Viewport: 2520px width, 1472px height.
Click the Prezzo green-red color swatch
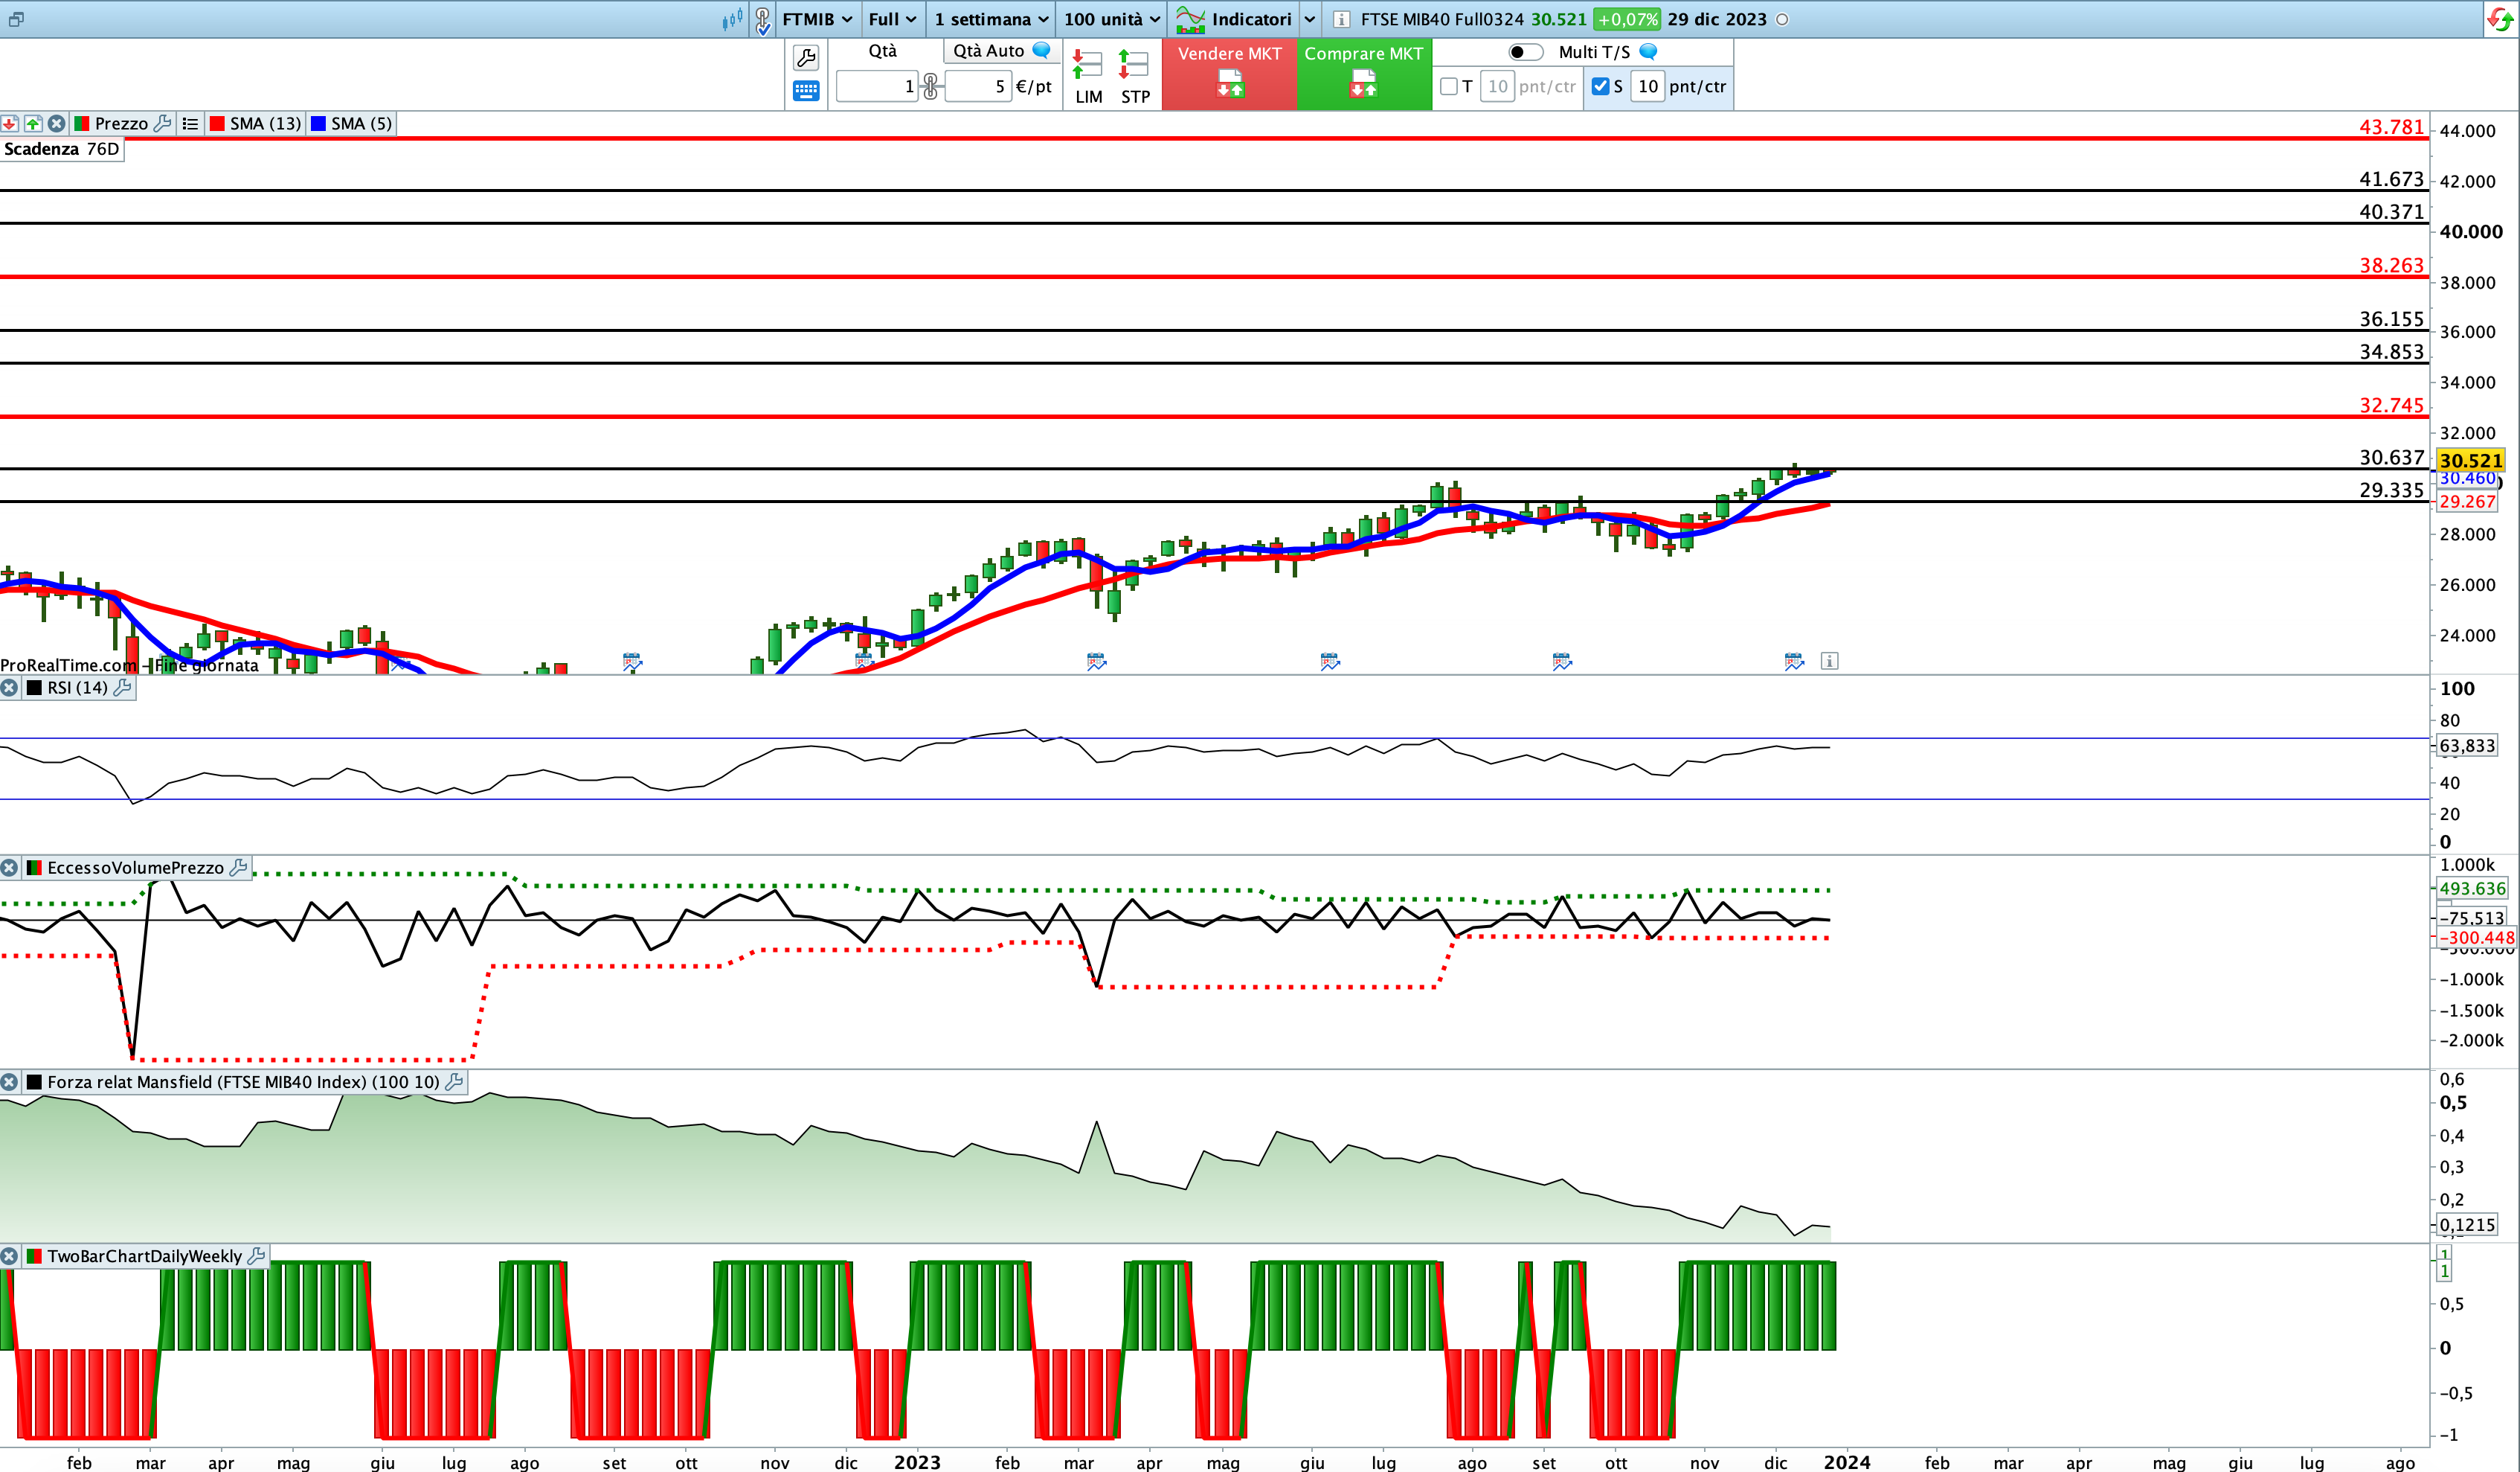(81, 123)
